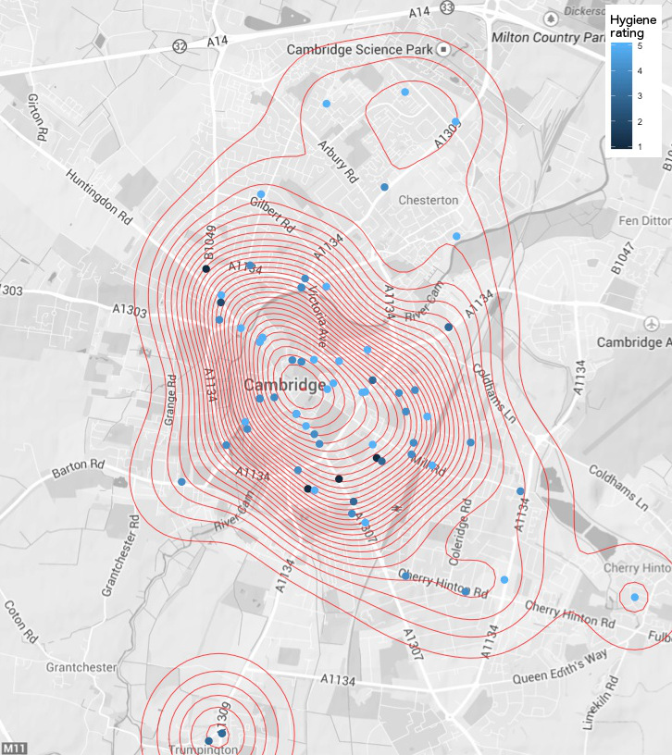This screenshot has width=672, height=755.
Task: Click the 'B1047' road label
Action: [x=623, y=258]
